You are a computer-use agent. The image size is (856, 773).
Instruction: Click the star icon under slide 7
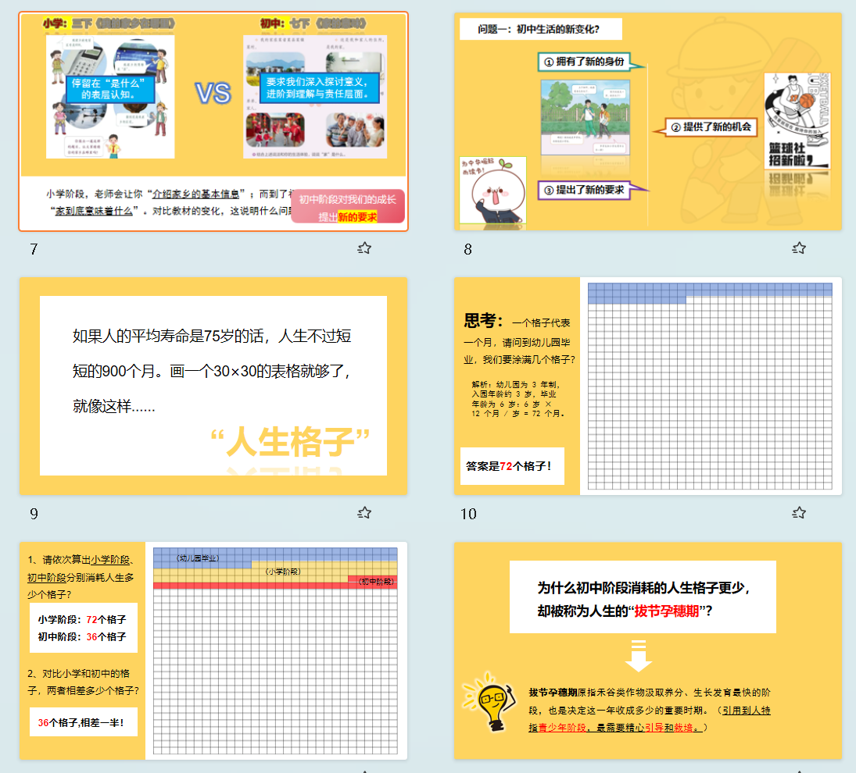coord(364,248)
